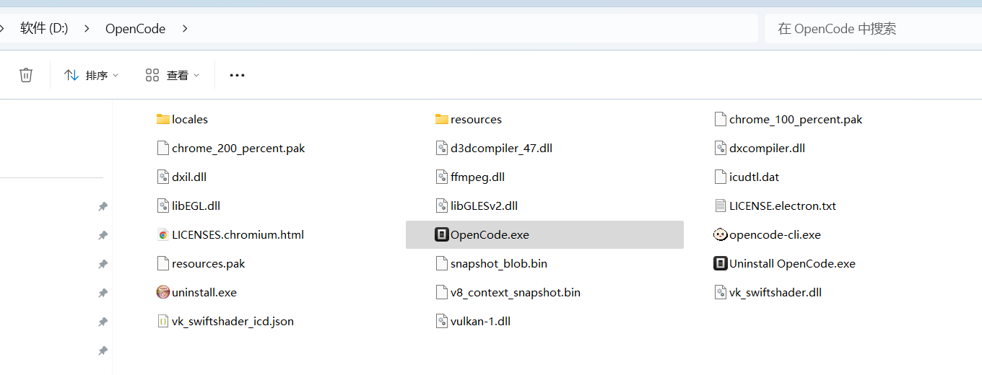The height and width of the screenshot is (375, 982).
Task: Click the dxil.dll file icon
Action: click(x=163, y=177)
